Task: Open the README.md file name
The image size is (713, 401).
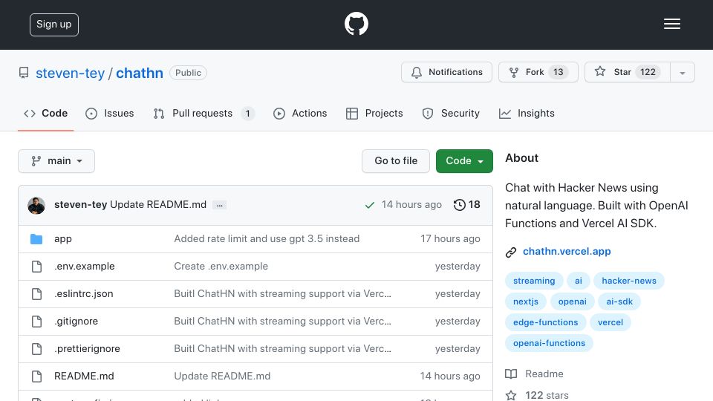Action: click(84, 376)
